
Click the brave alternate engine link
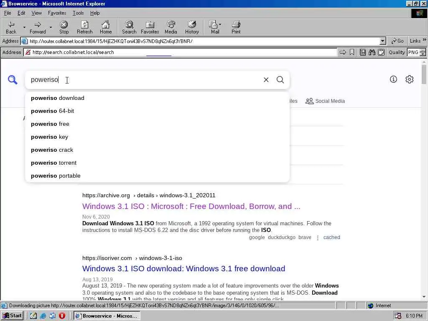pyautogui.click(x=305, y=237)
